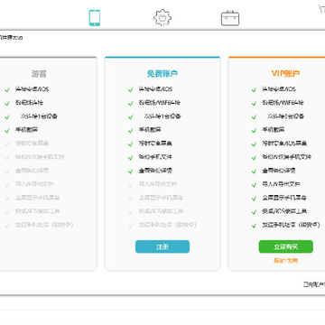The height and width of the screenshot is (325, 325).
Task: Open the shopping cart icon
Action: pos(322,9)
